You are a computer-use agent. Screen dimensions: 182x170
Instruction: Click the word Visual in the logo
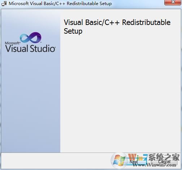(17, 48)
